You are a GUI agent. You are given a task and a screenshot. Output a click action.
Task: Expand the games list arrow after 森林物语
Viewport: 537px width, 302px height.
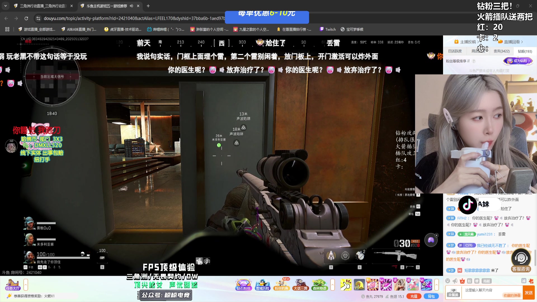(333, 285)
